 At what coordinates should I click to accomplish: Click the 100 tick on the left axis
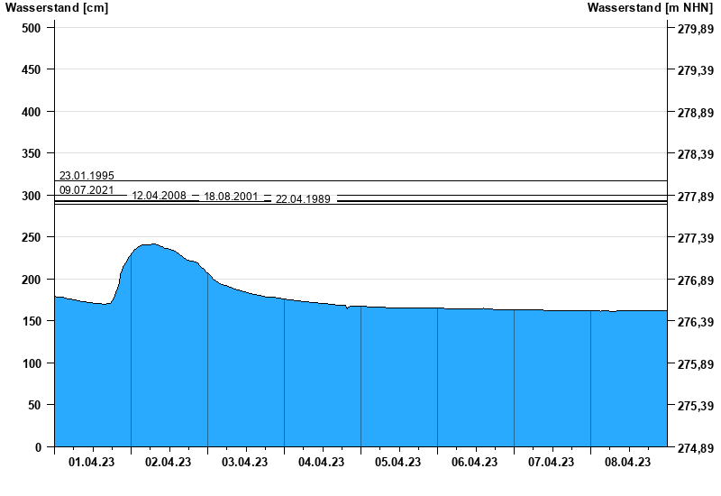point(32,363)
